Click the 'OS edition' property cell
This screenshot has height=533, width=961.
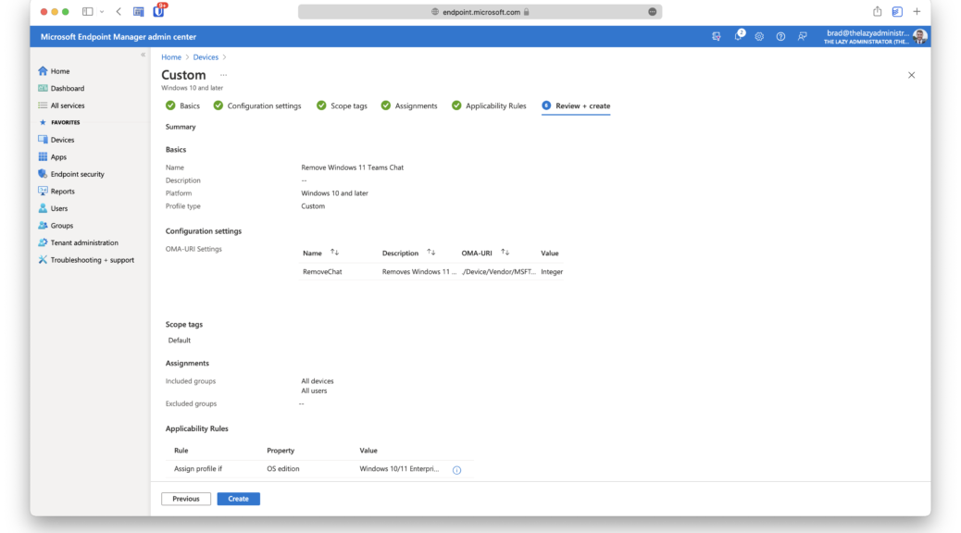tap(283, 468)
